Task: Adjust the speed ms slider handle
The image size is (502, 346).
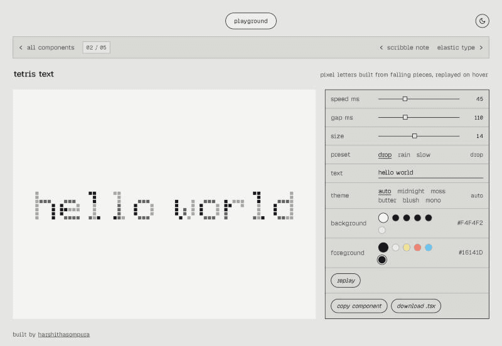Action: (405, 99)
